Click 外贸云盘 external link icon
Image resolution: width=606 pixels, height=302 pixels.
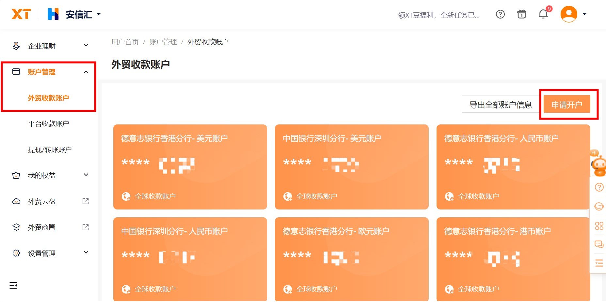86,201
